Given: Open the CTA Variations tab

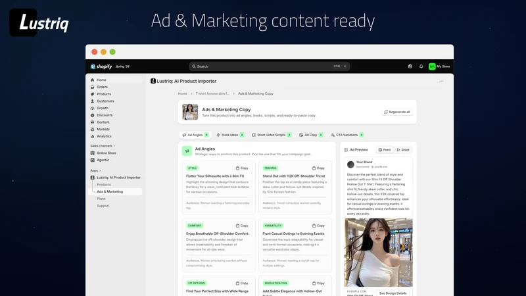Looking at the screenshot, I should (347, 135).
